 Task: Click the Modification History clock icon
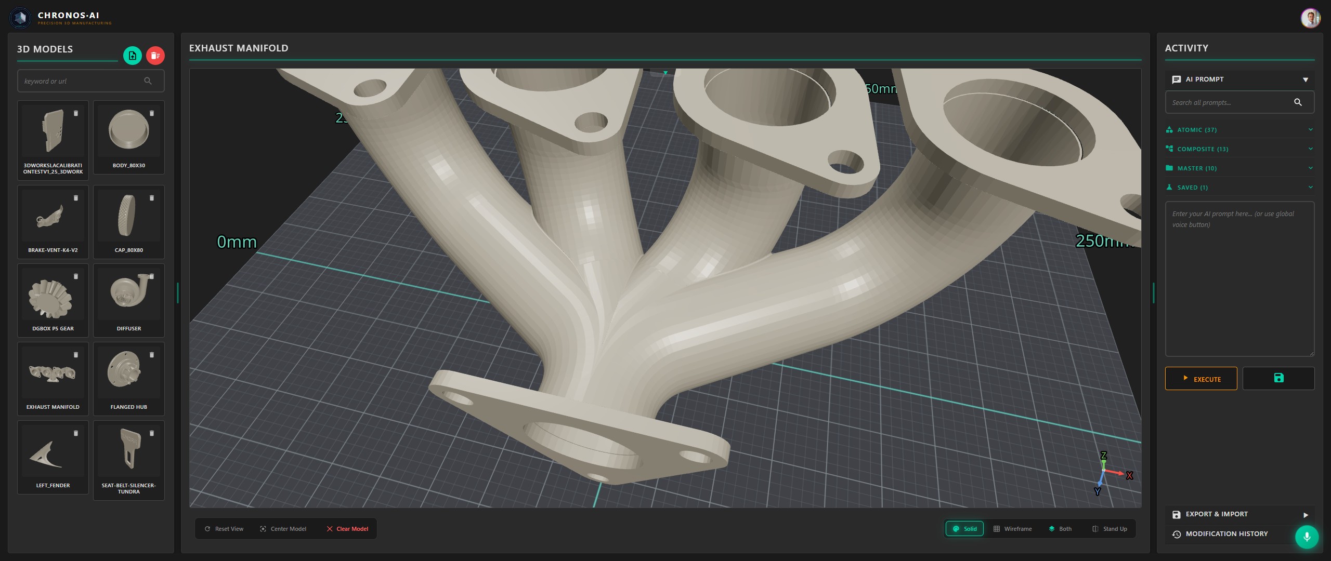pos(1177,534)
